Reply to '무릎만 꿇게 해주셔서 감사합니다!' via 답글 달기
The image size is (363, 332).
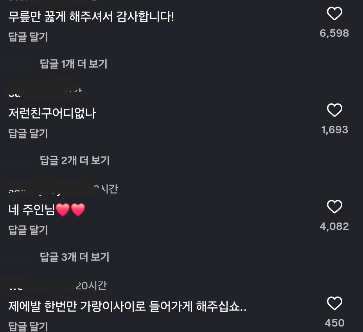[28, 37]
